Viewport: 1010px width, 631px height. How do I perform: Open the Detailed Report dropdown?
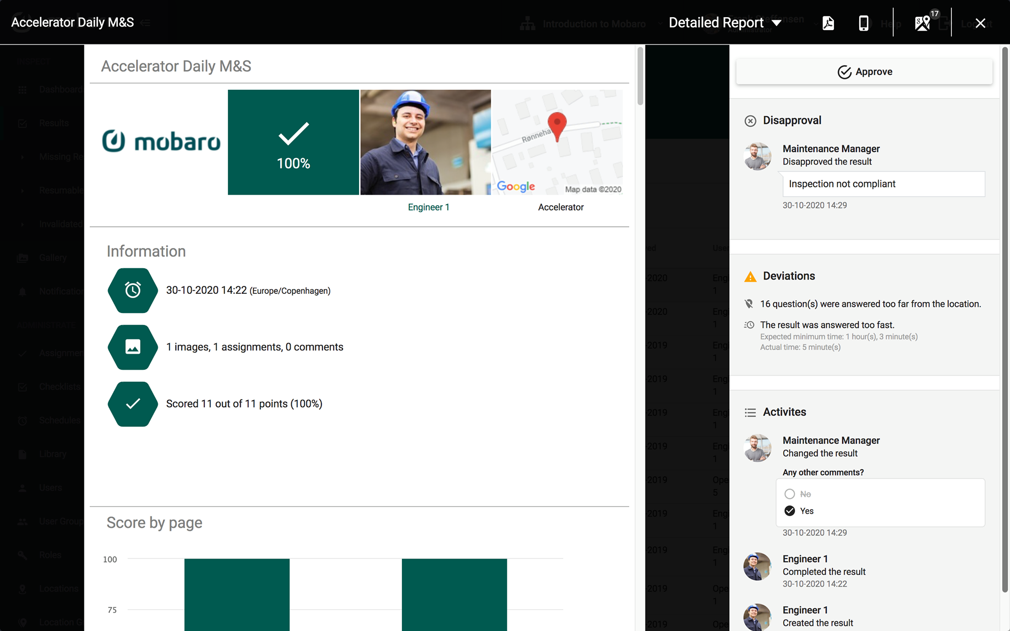coord(725,23)
